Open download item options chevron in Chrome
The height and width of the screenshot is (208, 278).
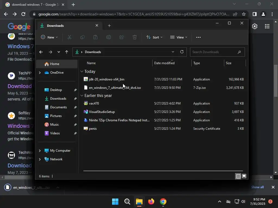coord(58,187)
